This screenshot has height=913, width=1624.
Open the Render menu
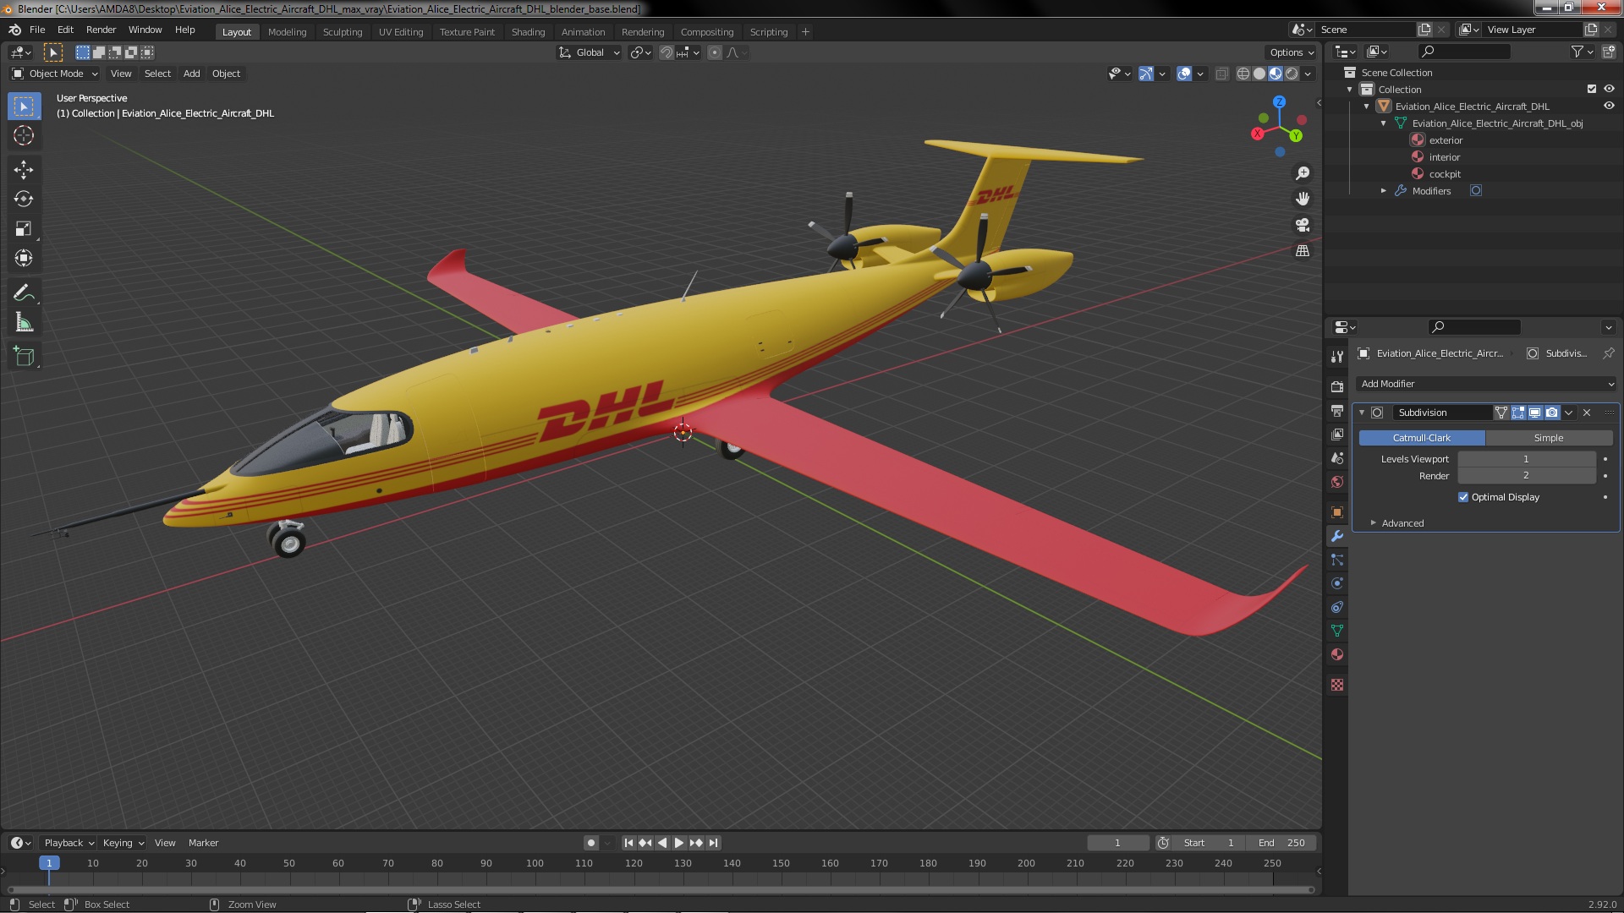[101, 30]
